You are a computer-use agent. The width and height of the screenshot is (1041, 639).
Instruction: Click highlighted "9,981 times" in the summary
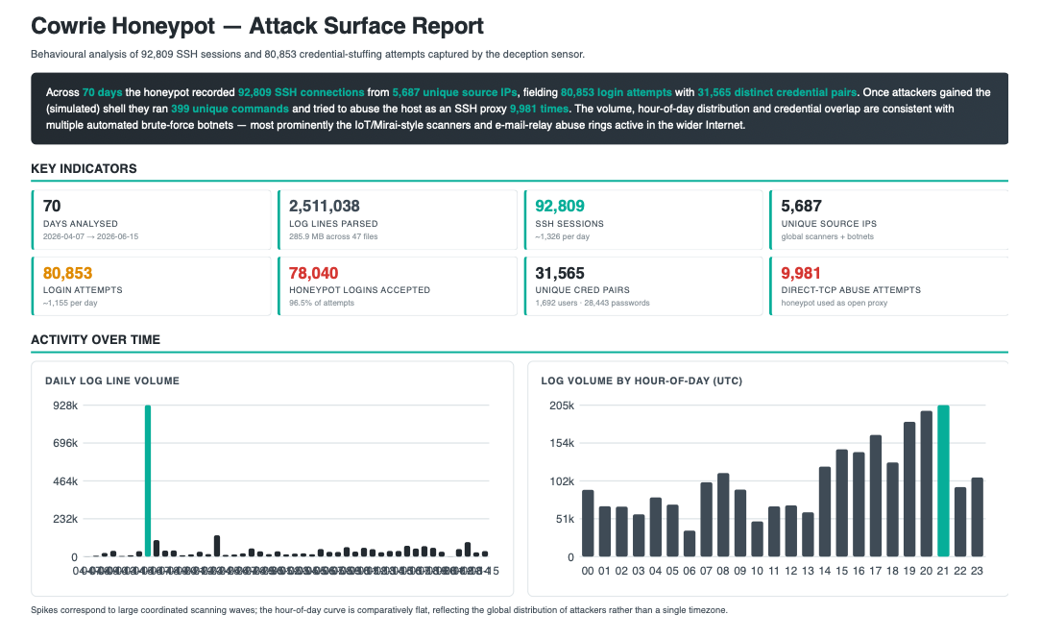click(539, 109)
